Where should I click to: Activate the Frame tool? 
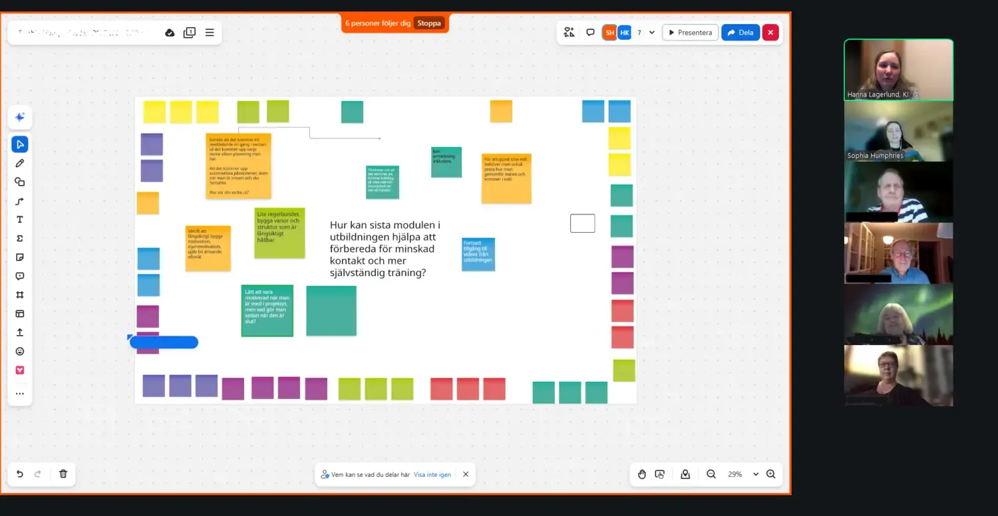(20, 295)
